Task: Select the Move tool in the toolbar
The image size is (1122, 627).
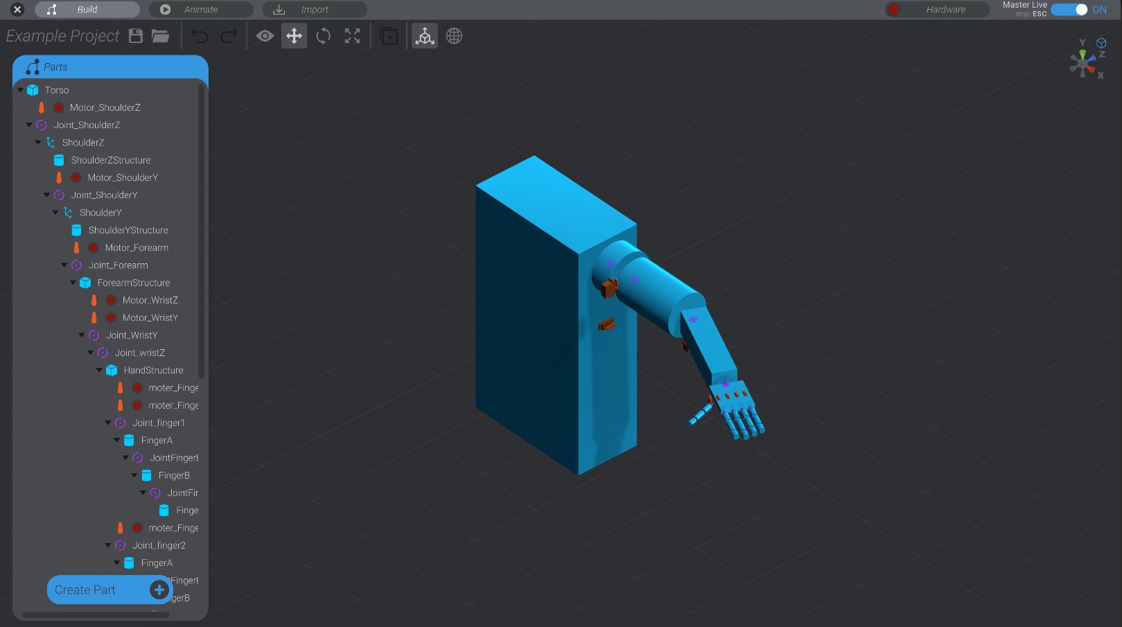Action: (294, 36)
